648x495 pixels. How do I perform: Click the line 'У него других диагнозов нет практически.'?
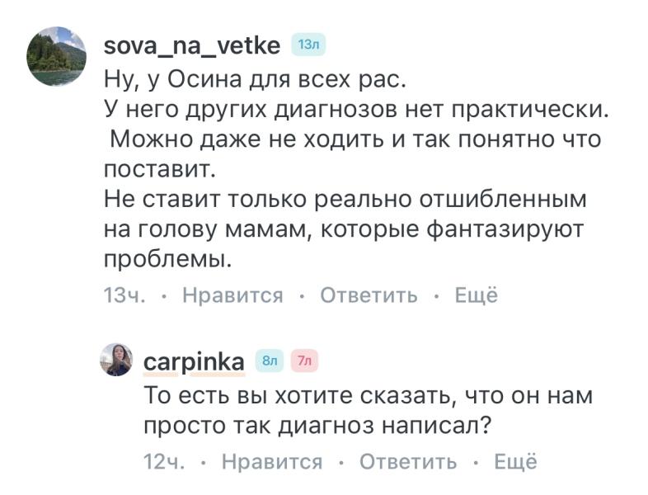coord(356,110)
